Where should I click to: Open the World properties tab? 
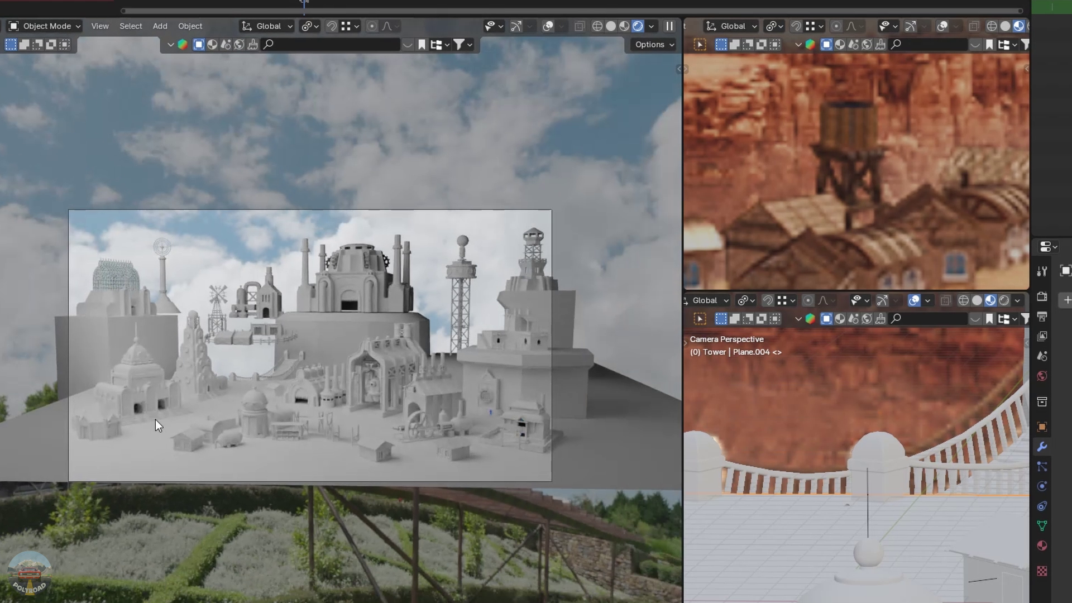(1042, 376)
